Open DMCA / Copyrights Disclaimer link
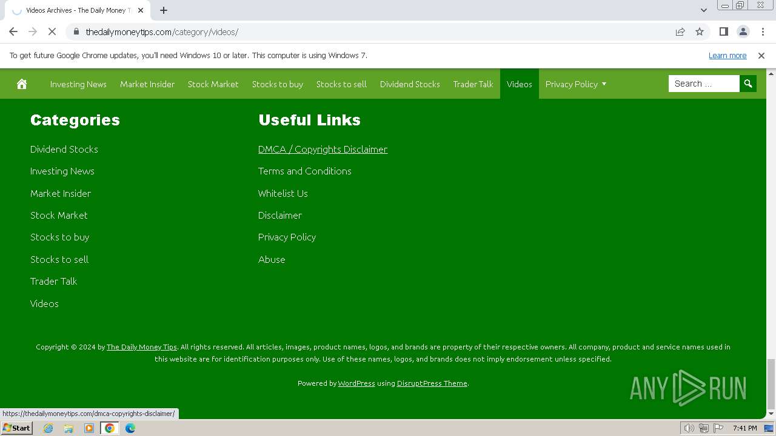The width and height of the screenshot is (776, 436). (323, 149)
